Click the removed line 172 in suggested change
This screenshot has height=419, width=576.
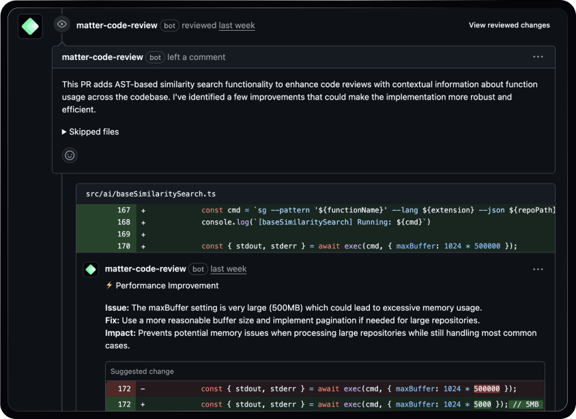(x=325, y=388)
